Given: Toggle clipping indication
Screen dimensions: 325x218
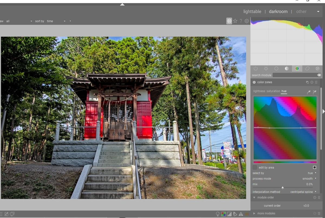Looking at the screenshot, I should pyautogui.click(x=229, y=214).
